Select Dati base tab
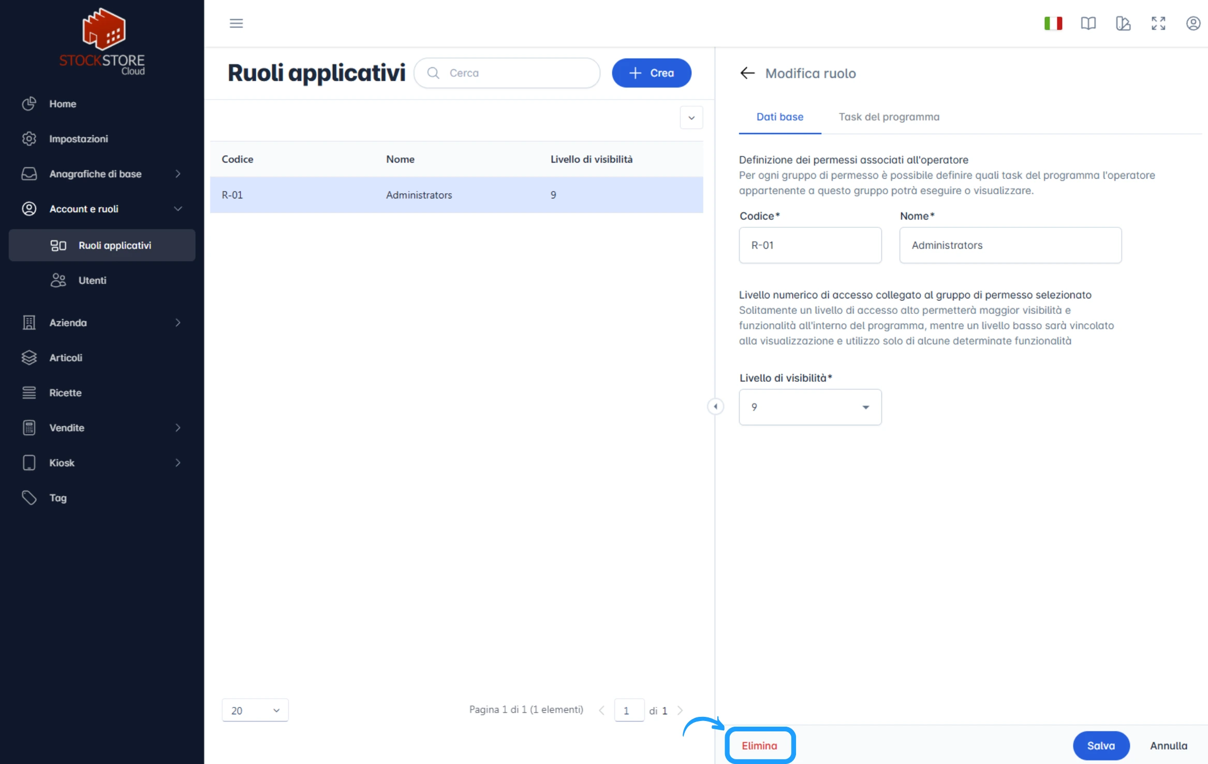This screenshot has width=1208, height=764. pyautogui.click(x=780, y=116)
